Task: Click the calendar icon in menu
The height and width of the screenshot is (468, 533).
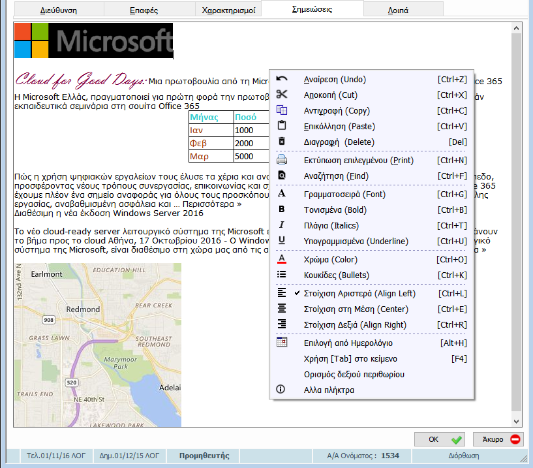Action: point(282,342)
